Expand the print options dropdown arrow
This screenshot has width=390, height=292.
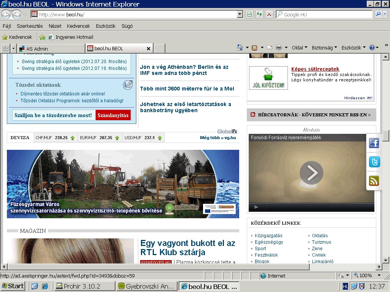coord(286,48)
